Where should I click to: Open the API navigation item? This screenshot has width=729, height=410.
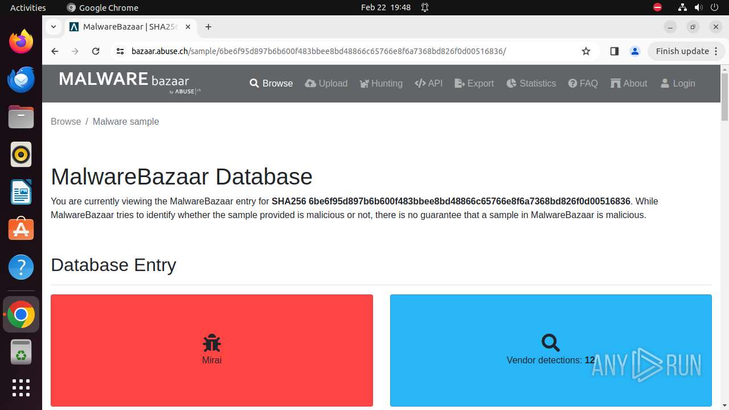click(429, 83)
